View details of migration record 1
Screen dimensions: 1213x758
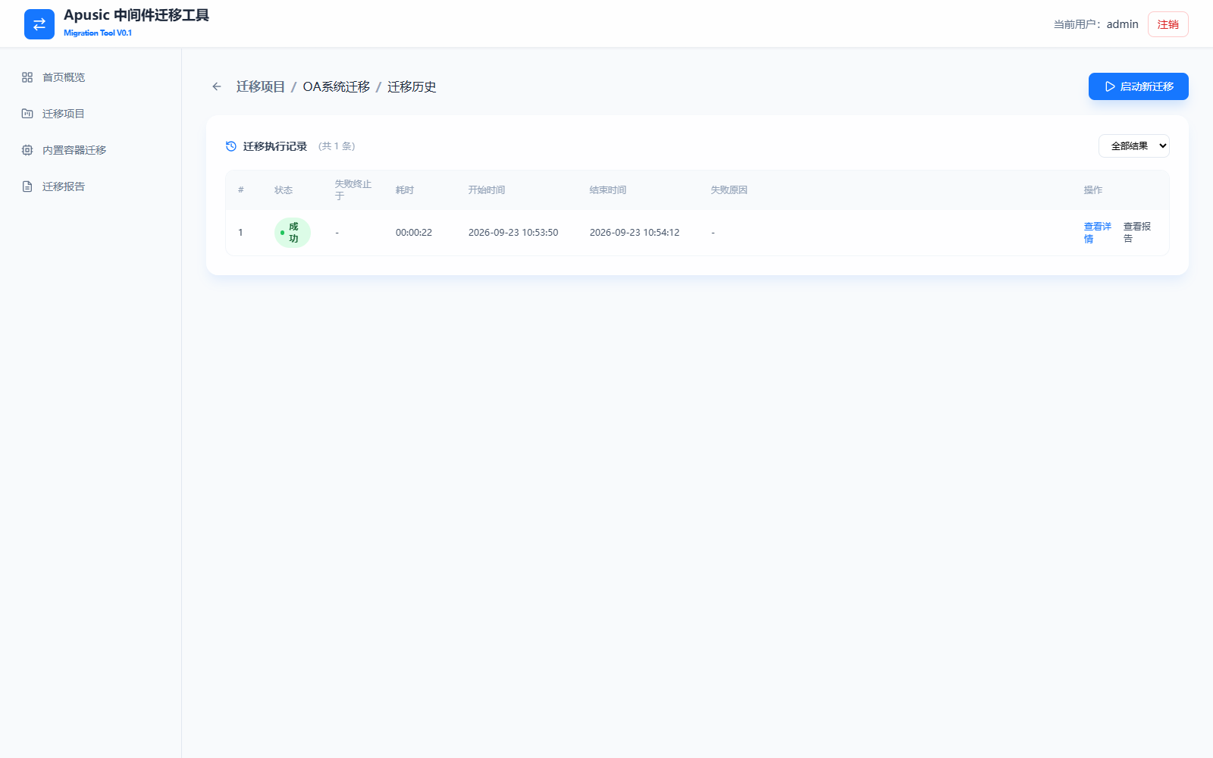(1097, 233)
